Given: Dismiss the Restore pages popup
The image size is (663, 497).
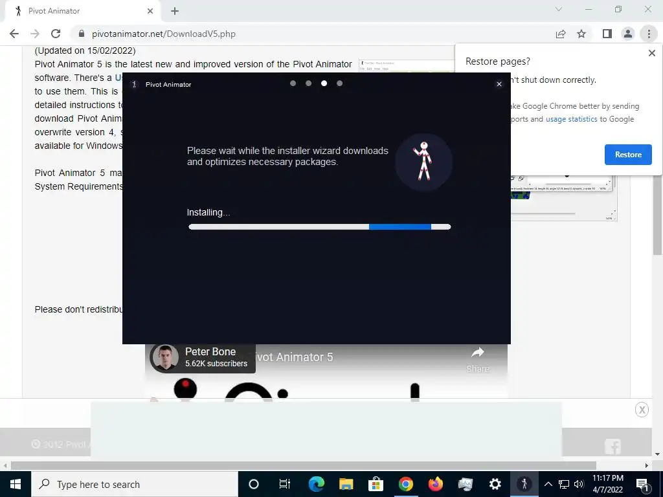Looking at the screenshot, I should pos(651,53).
